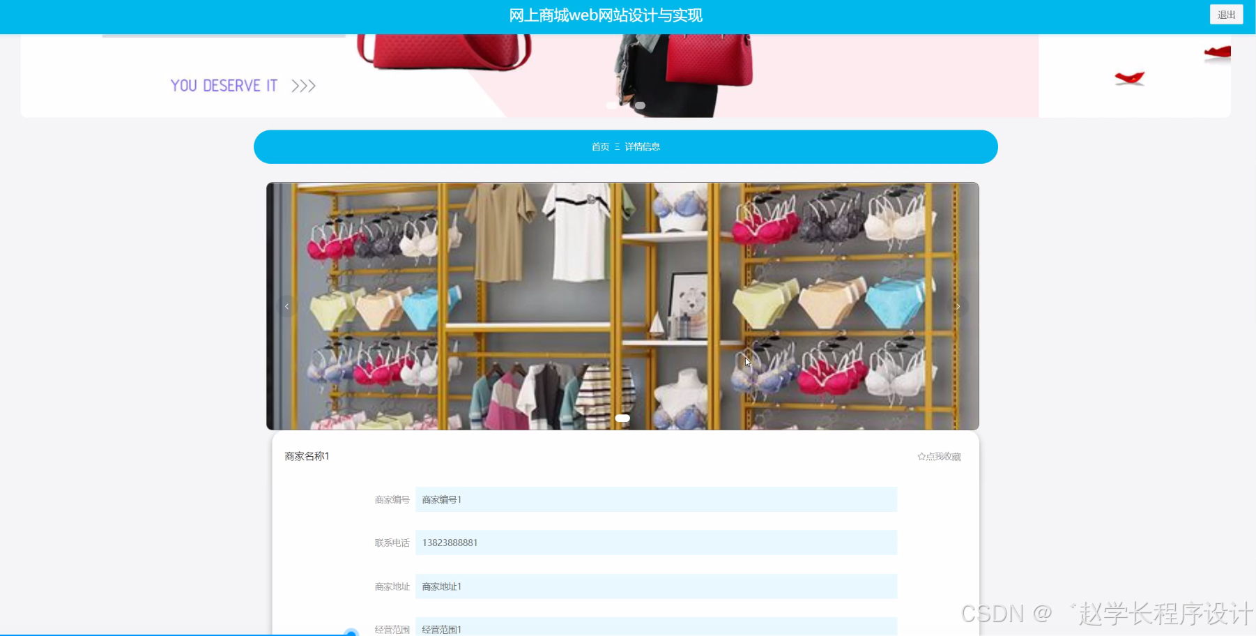Expand the next store photo with the right chevron
Image resolution: width=1256 pixels, height=636 pixels.
coord(958,305)
